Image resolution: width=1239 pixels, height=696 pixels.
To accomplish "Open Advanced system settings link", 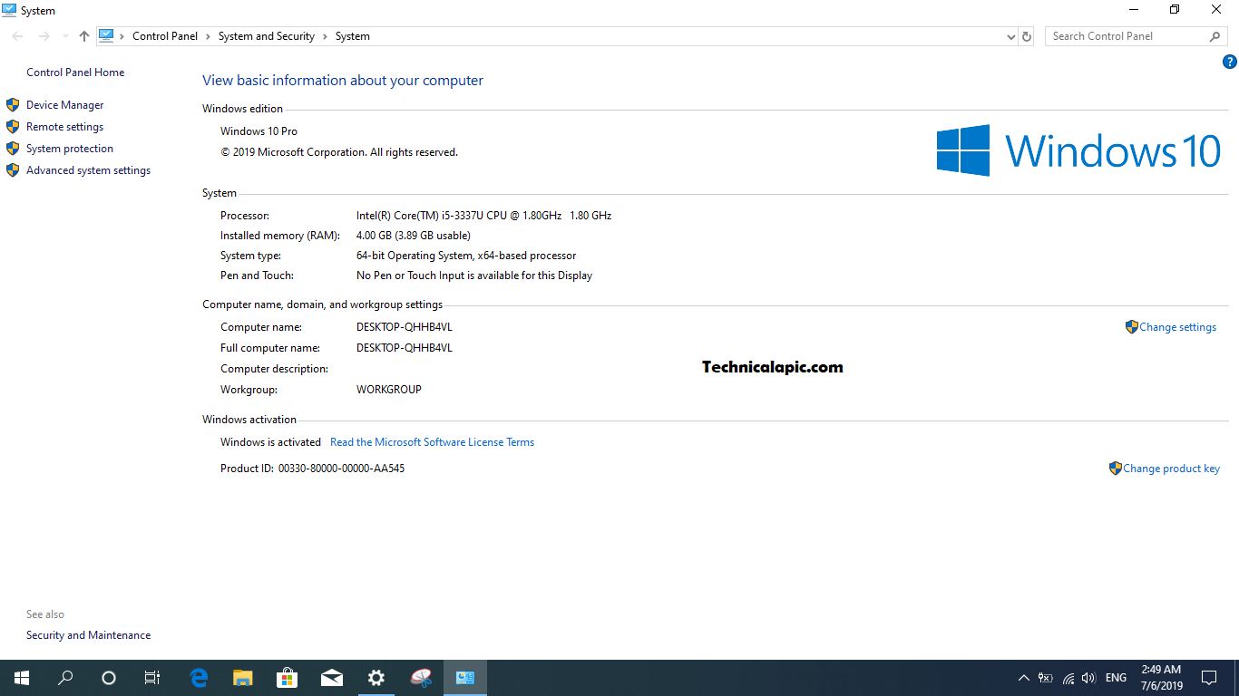I will point(89,170).
